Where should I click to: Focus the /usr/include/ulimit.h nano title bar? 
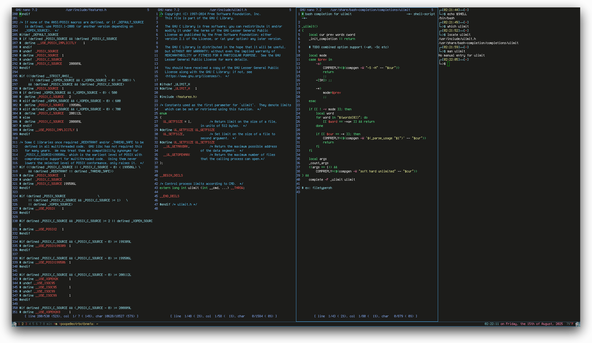[x=228, y=10]
